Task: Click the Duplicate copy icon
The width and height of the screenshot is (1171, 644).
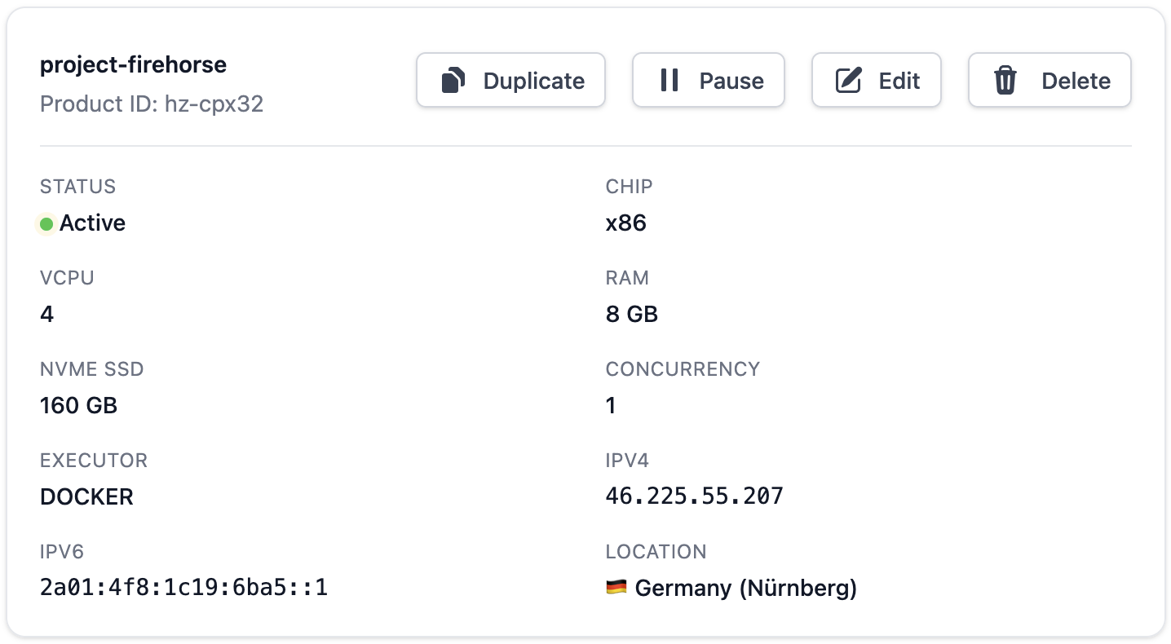Action: point(453,79)
